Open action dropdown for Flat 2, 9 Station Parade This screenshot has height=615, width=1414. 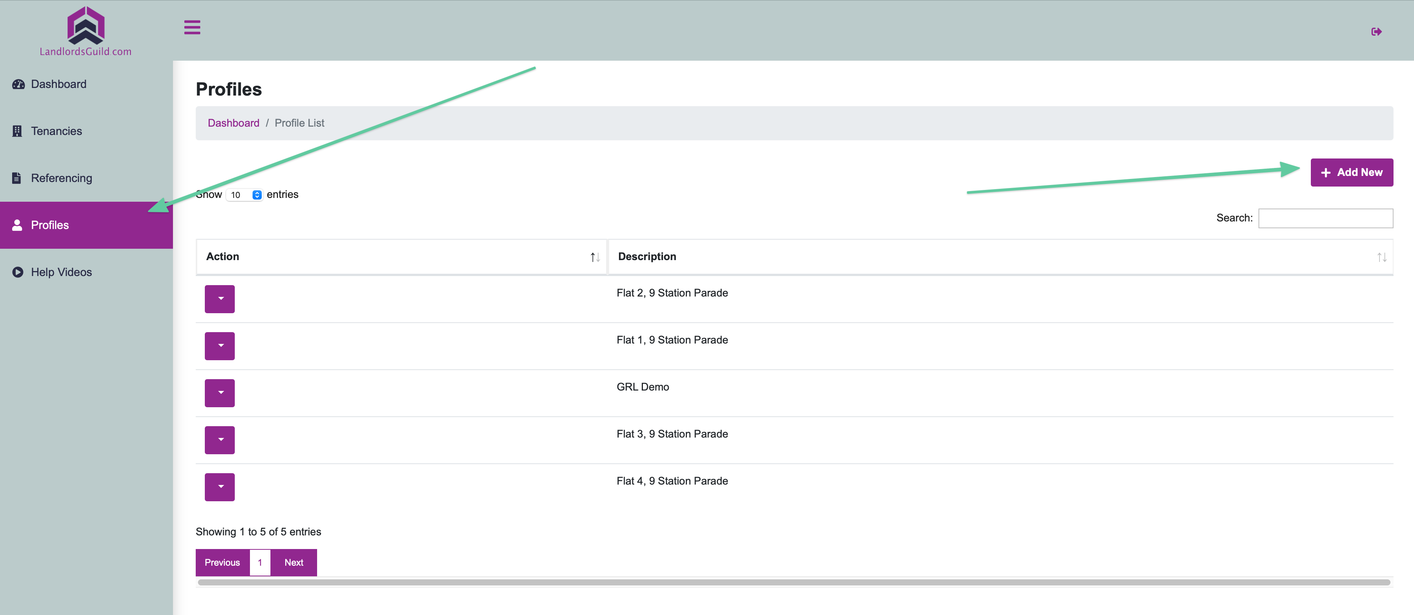tap(220, 299)
